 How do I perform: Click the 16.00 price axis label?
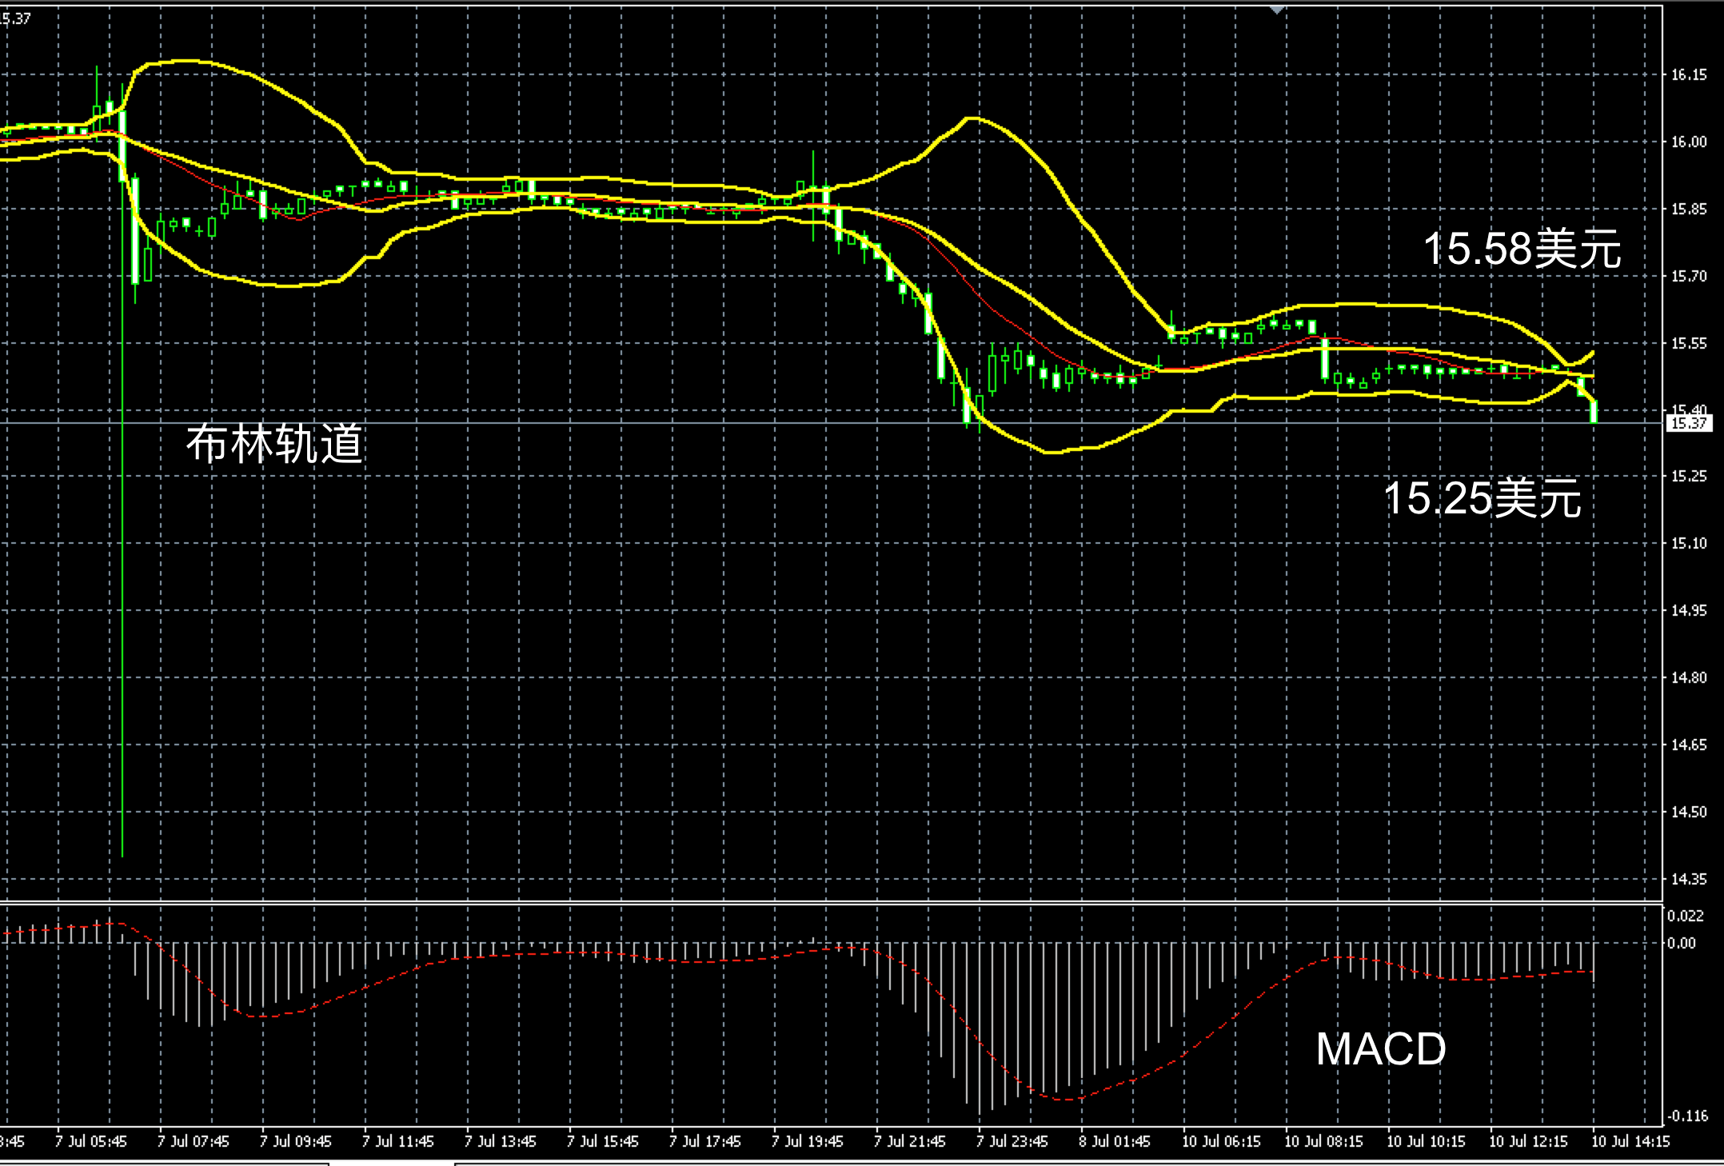pyautogui.click(x=1688, y=142)
